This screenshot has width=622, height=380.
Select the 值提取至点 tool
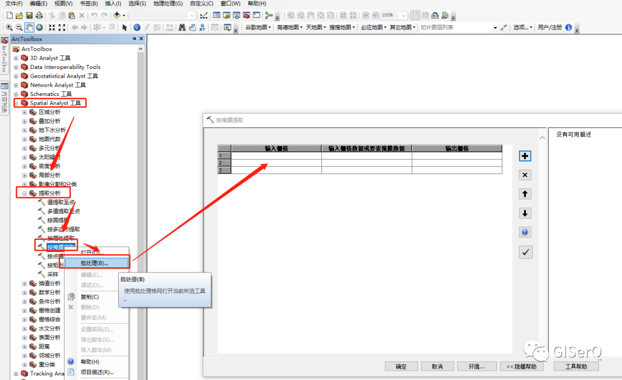tap(60, 202)
